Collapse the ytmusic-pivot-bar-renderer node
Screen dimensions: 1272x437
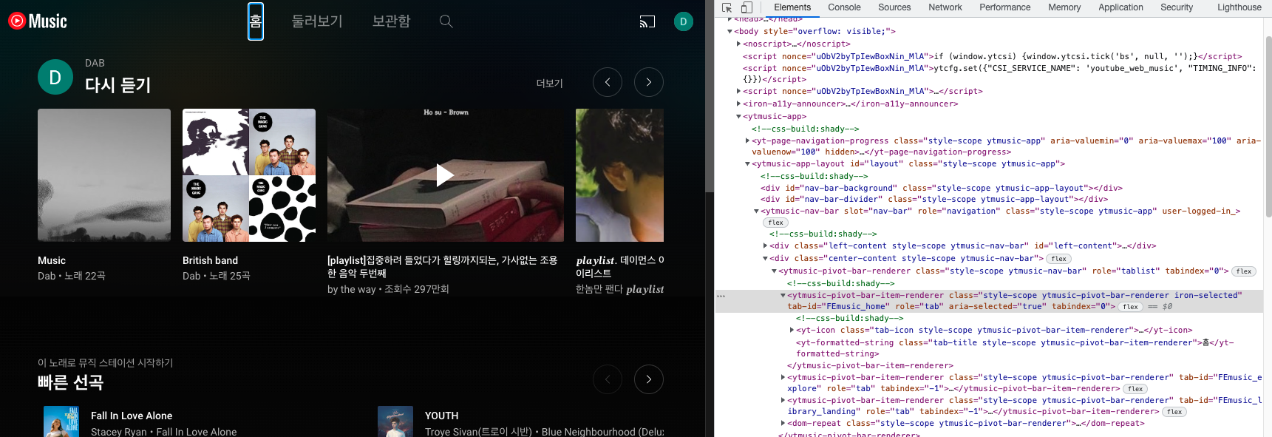(774, 271)
